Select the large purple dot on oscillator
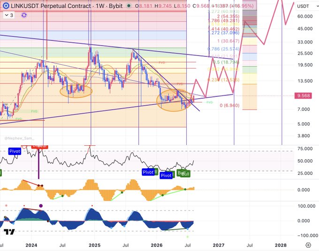The image size is (319, 251). pyautogui.click(x=41, y=206)
